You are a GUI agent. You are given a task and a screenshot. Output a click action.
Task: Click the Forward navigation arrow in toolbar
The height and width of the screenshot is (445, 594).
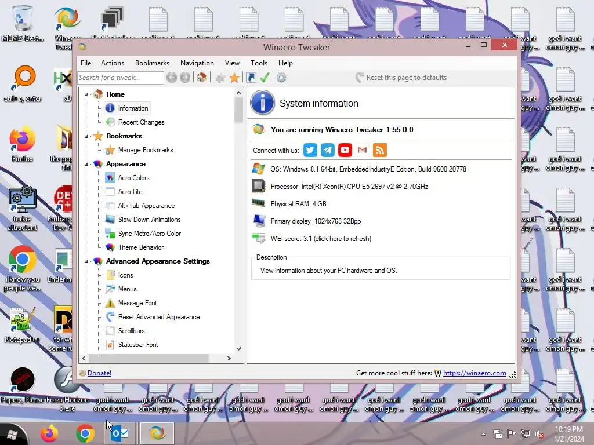pyautogui.click(x=185, y=78)
